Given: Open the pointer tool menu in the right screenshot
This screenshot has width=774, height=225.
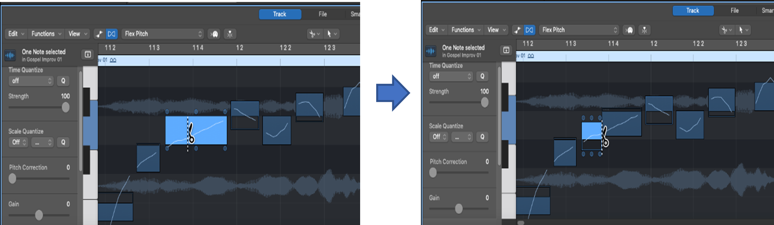Looking at the screenshot, I should pyautogui.click(x=743, y=30).
